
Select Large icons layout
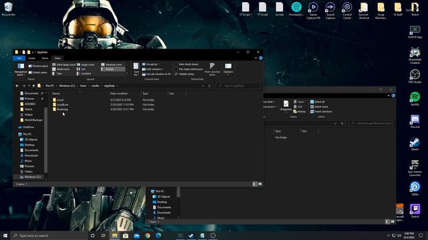pos(86,65)
